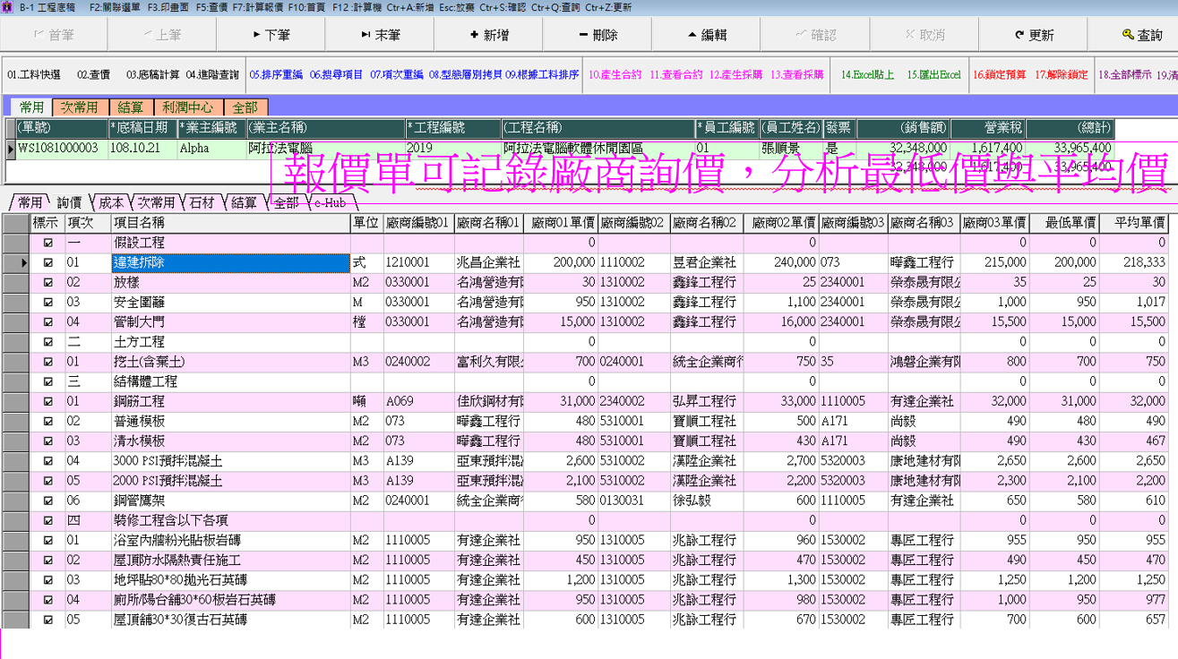Add a new record with 新增
Image resolution: width=1178 pixels, height=659 pixels.
(488, 35)
